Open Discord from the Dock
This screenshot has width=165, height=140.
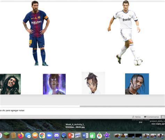coord(56,135)
